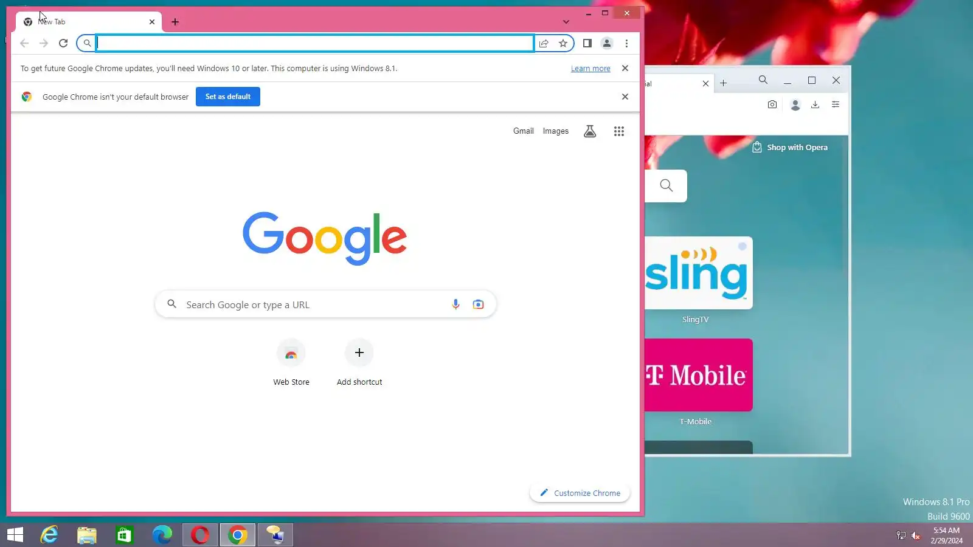Image resolution: width=973 pixels, height=547 pixels.
Task: Open Customize Chrome
Action: 580,493
